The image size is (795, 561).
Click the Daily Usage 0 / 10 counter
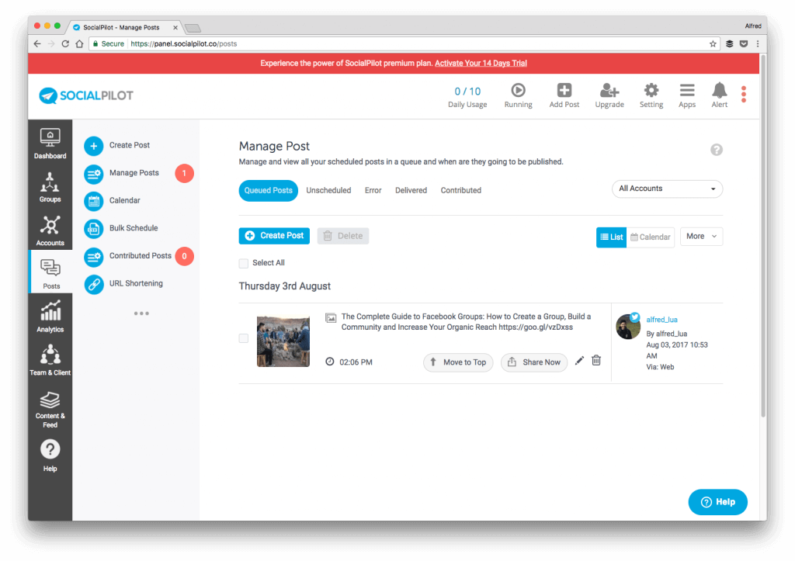467,97
